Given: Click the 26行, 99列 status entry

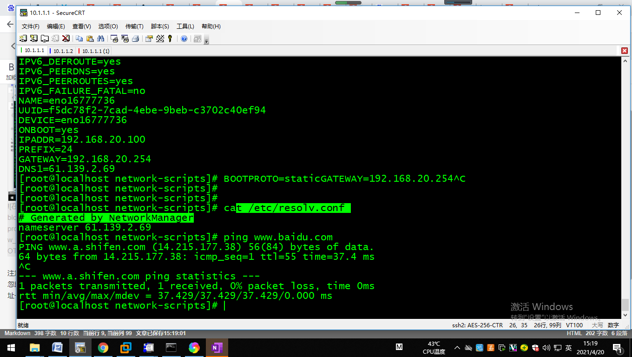Looking at the screenshot, I should point(547,325).
